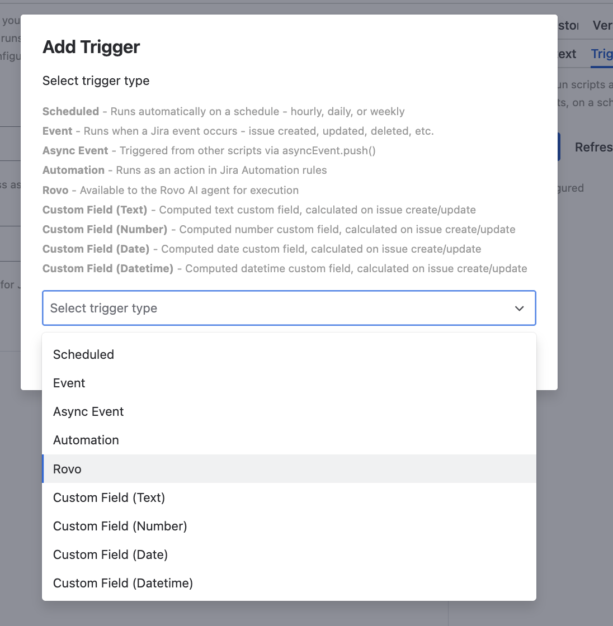
Task: Open the partially visible Ver tab
Action: click(602, 26)
